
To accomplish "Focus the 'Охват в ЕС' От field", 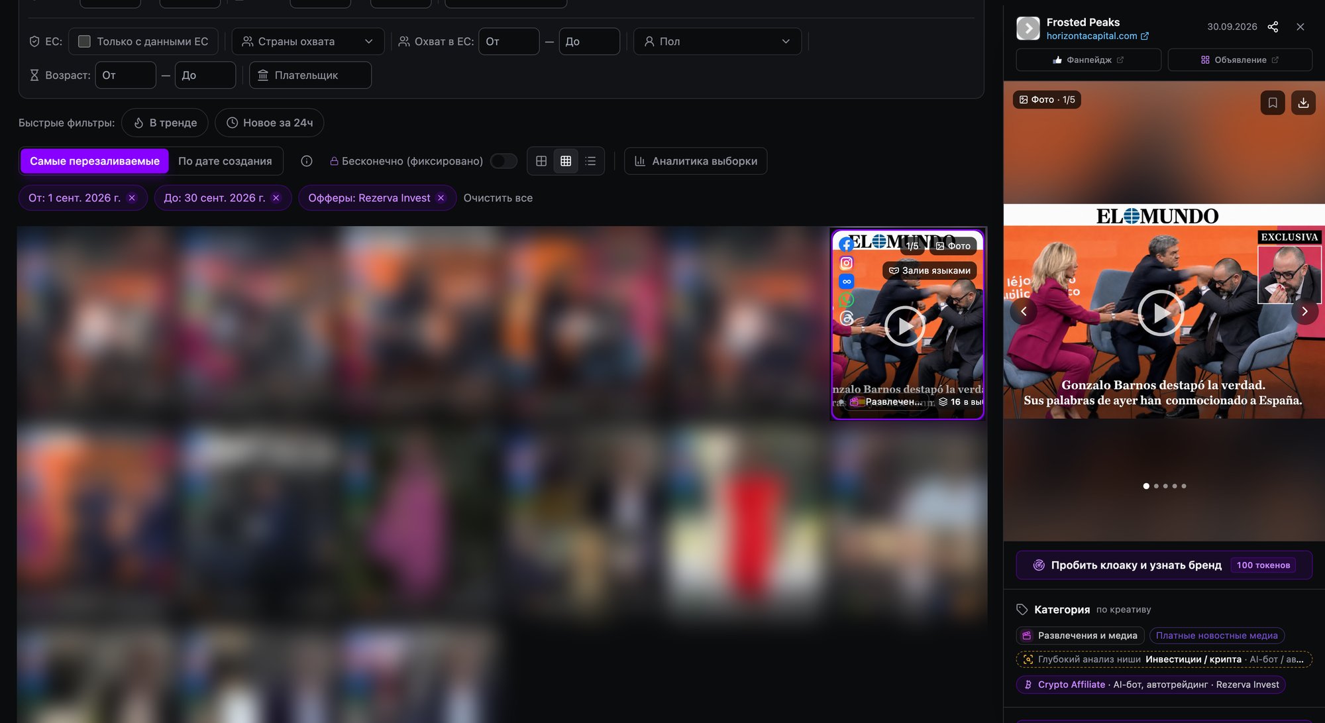I will coord(509,41).
